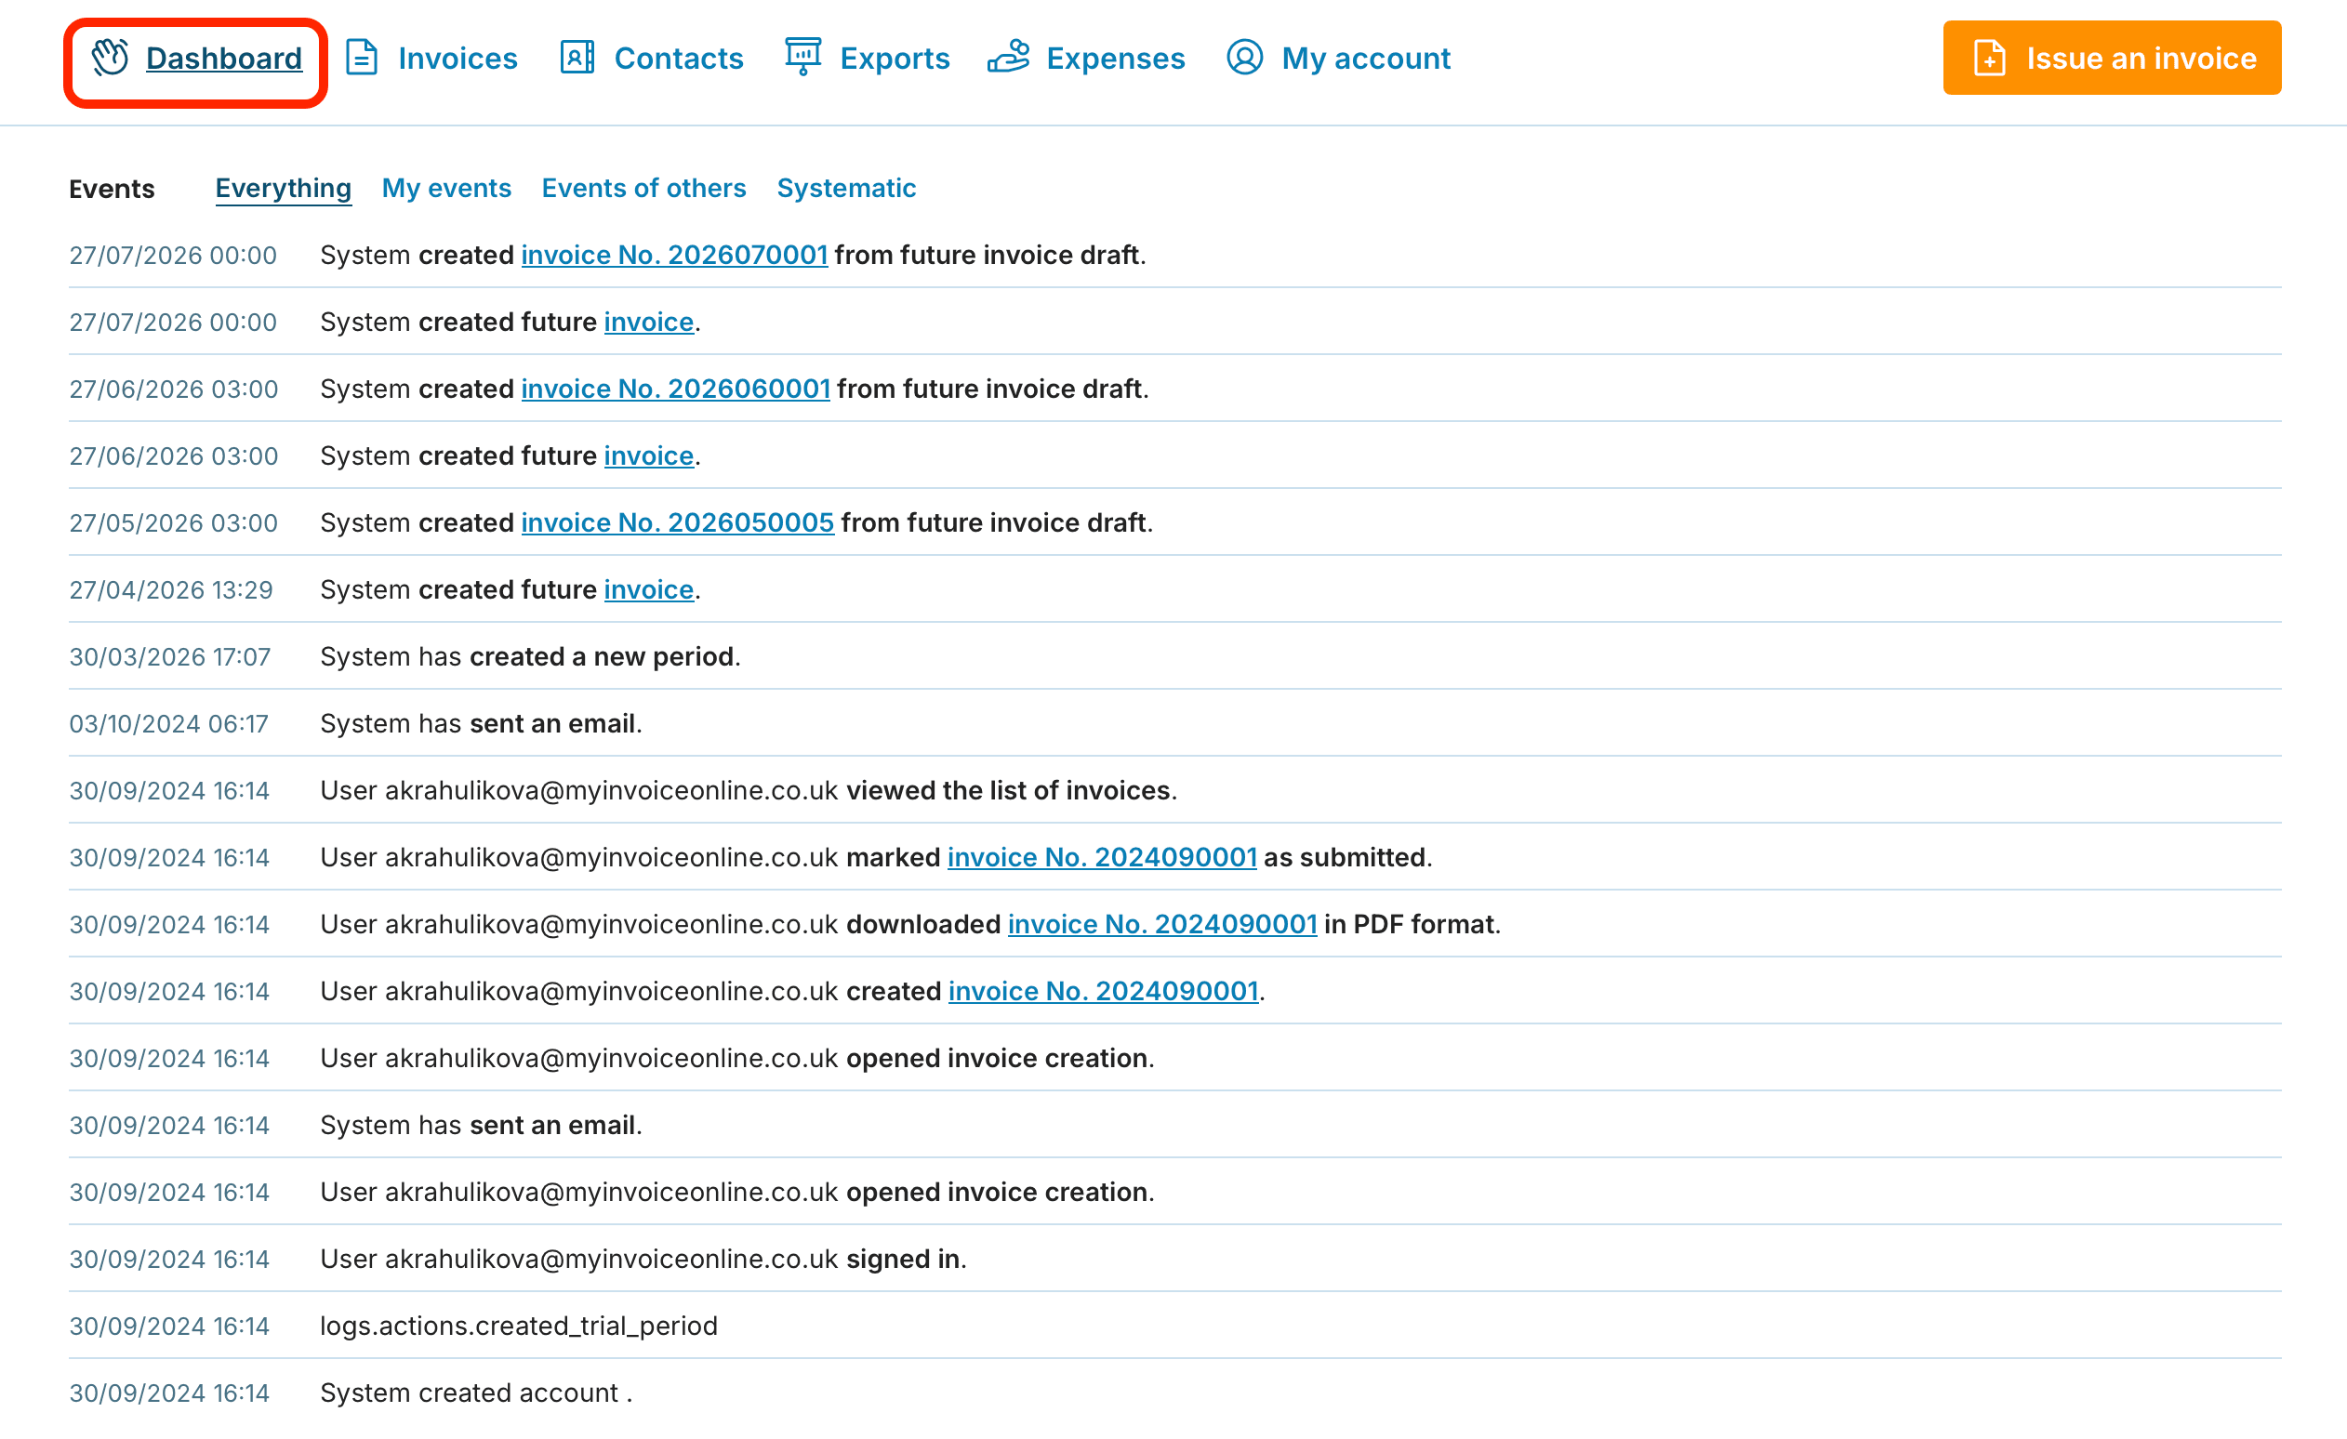The image size is (2347, 1439).
Task: Show Events of others
Action: [x=643, y=189]
